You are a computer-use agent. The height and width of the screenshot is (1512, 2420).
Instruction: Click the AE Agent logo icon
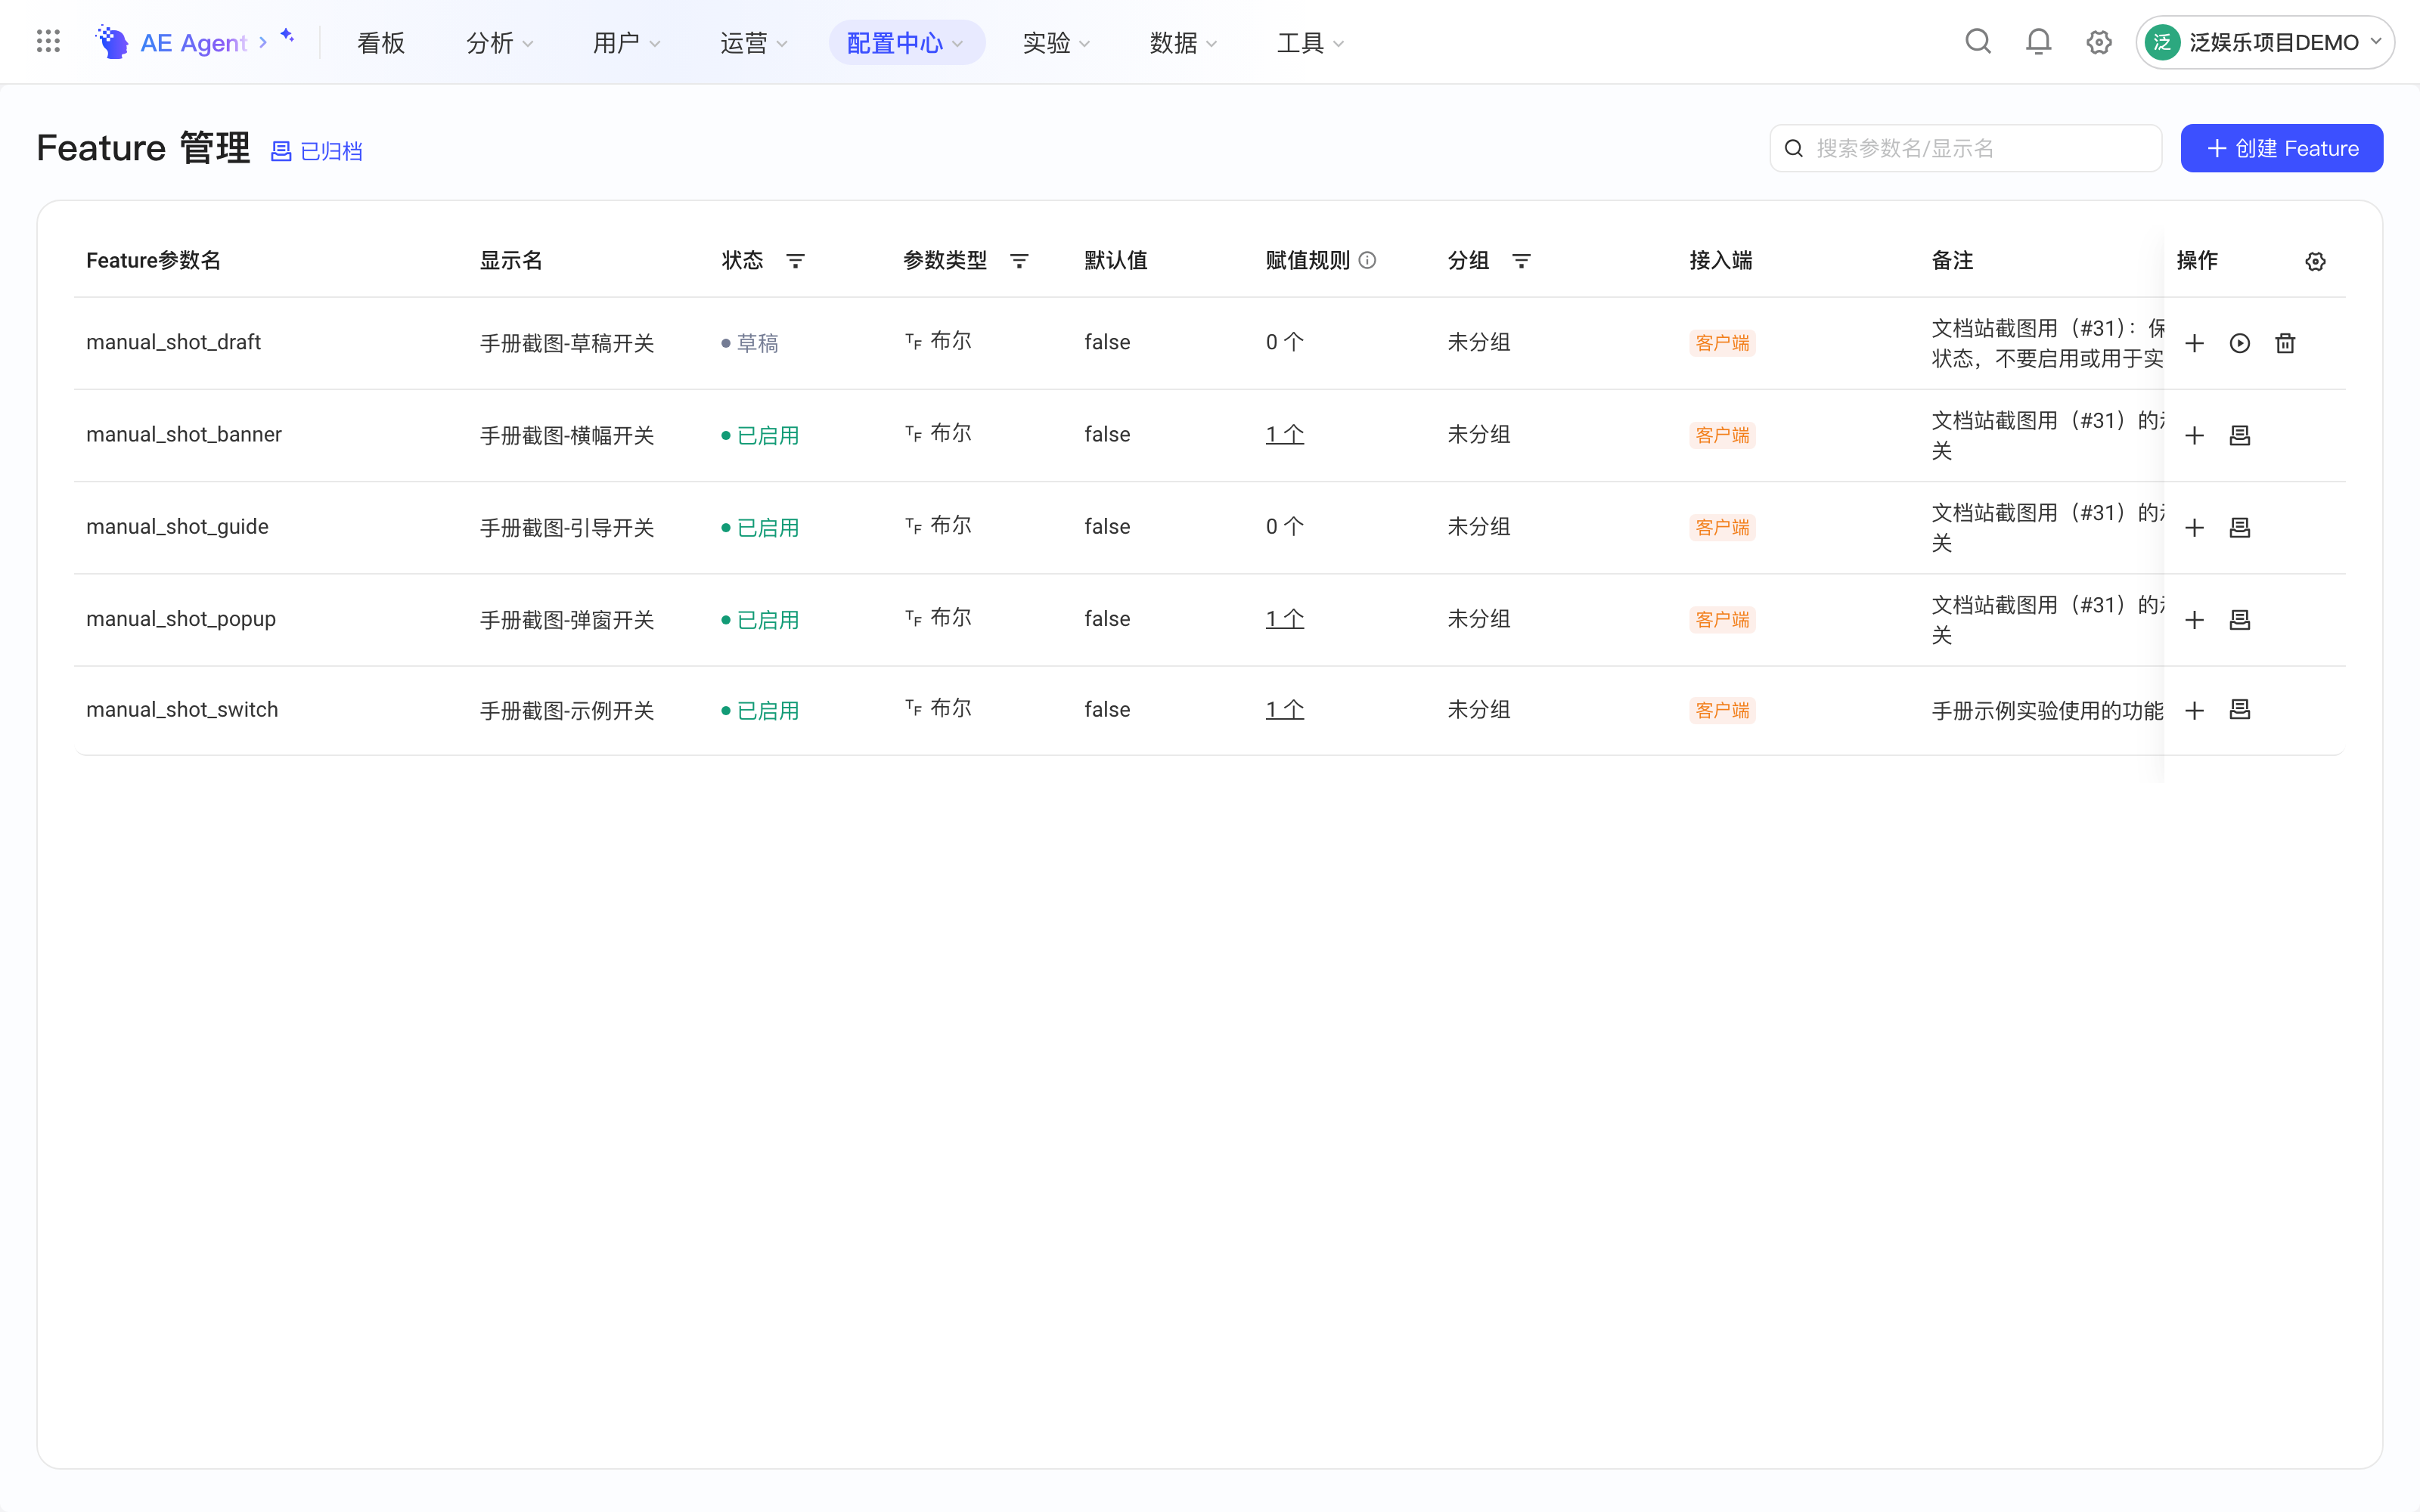(112, 42)
